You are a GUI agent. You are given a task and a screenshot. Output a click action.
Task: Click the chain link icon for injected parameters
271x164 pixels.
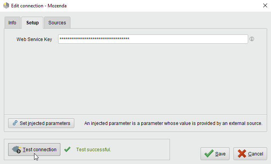pos(15,123)
